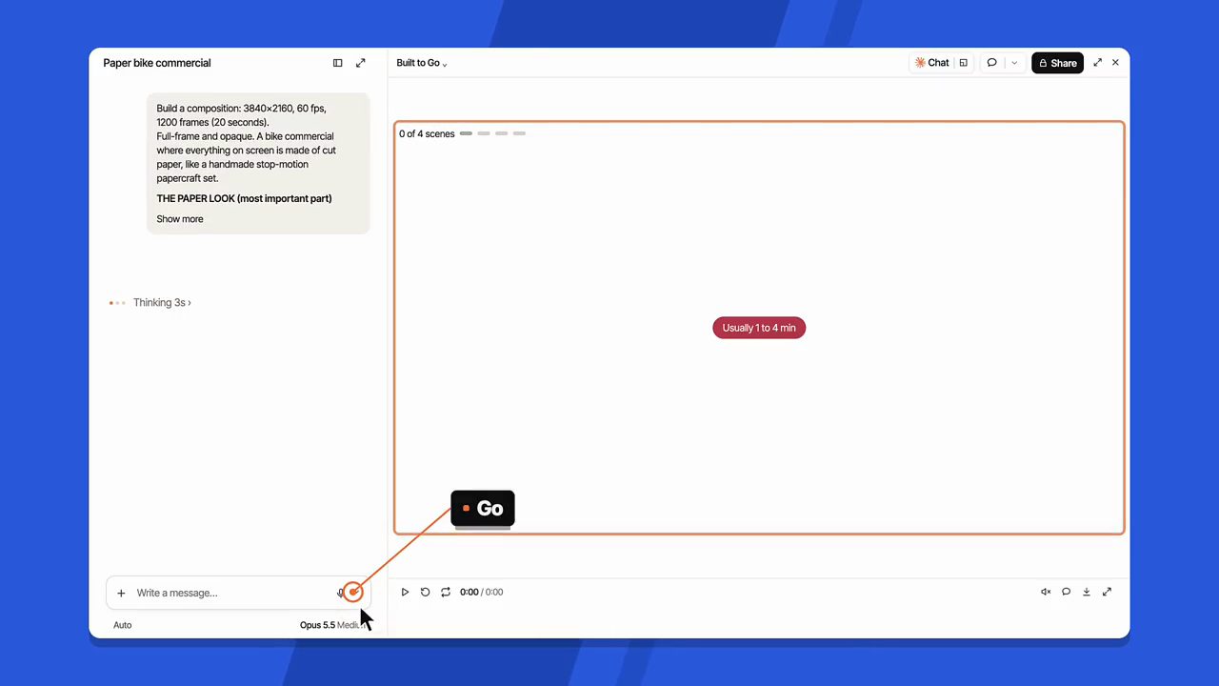
Task: Download the composition video
Action: 1087,592
